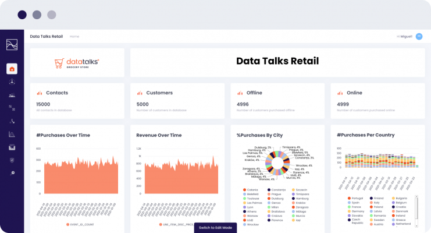
Task: Click the dark first window control dot
Action: pos(22,15)
